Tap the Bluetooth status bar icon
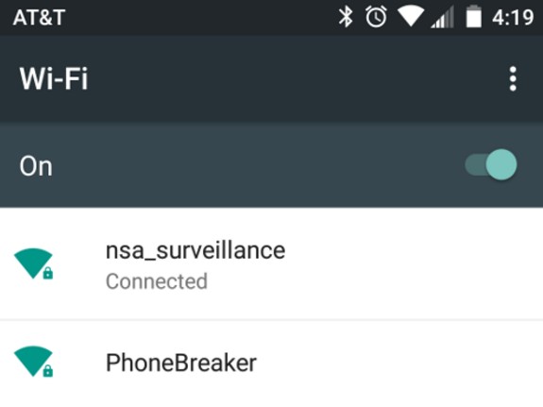The width and height of the screenshot is (543, 407). click(346, 17)
